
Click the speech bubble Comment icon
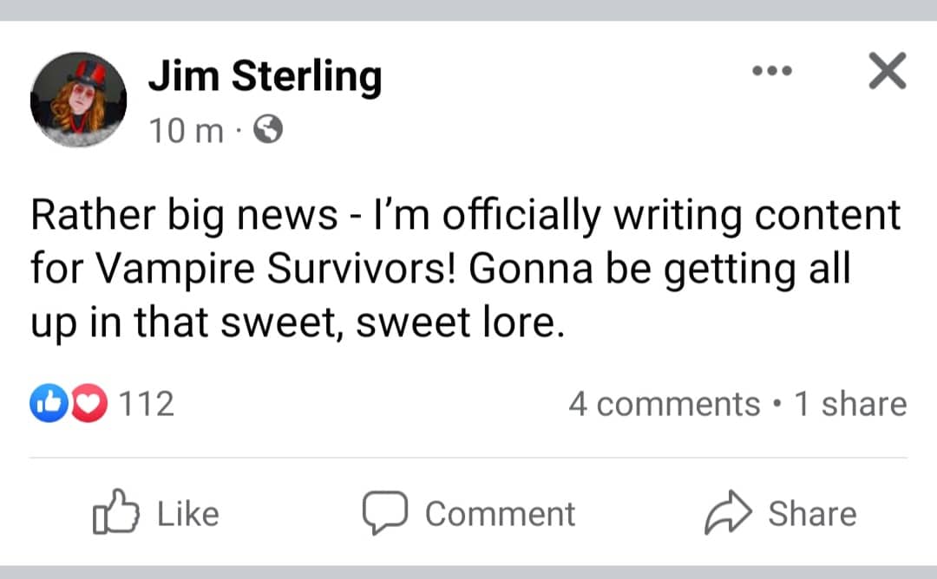tap(385, 513)
